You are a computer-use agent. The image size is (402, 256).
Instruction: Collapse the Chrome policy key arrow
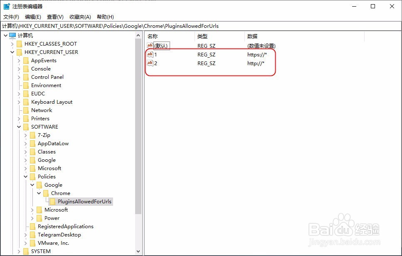tap(39, 193)
